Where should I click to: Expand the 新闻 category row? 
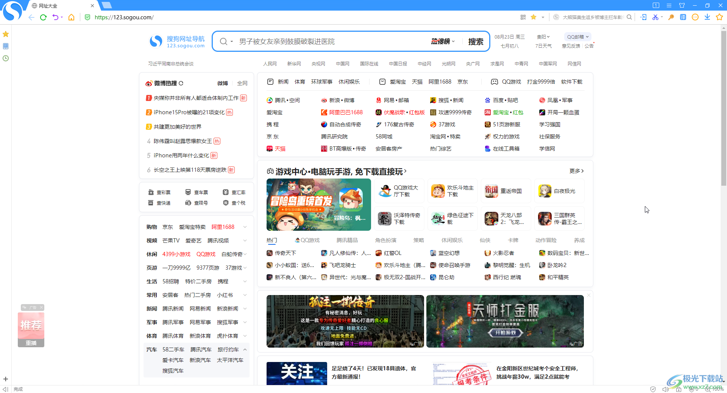[245, 309]
